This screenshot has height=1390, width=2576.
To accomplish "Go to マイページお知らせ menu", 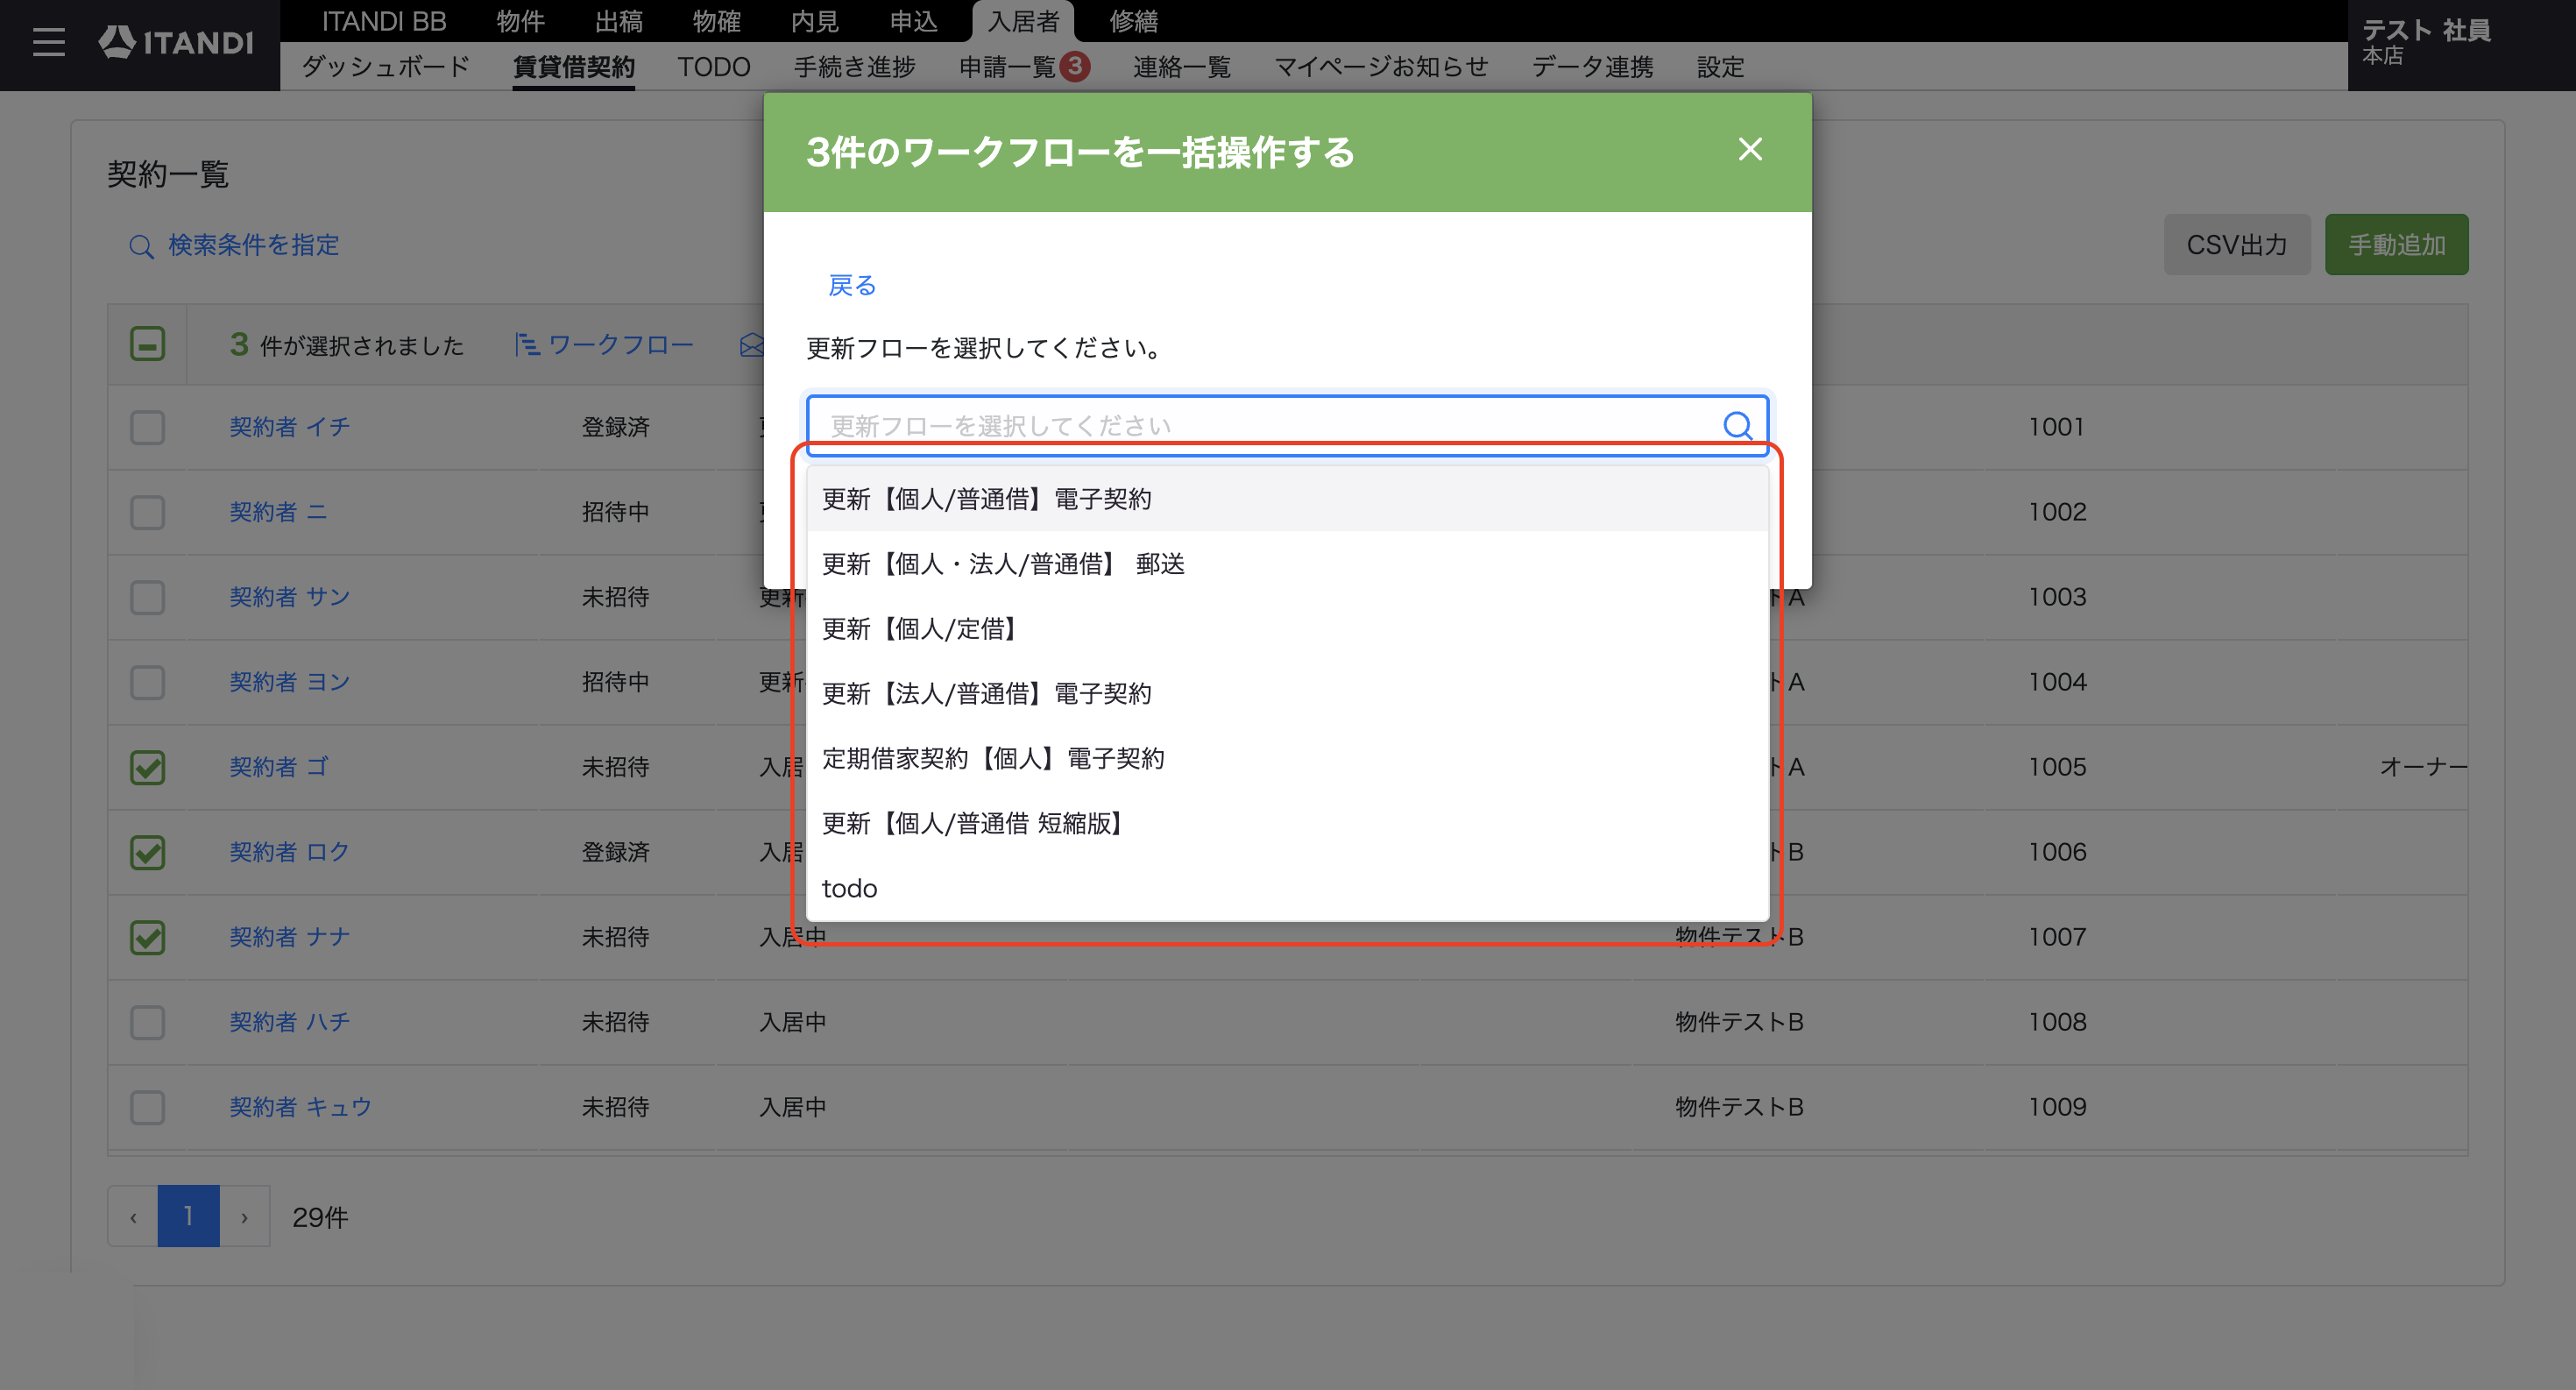I will pyautogui.click(x=1381, y=67).
